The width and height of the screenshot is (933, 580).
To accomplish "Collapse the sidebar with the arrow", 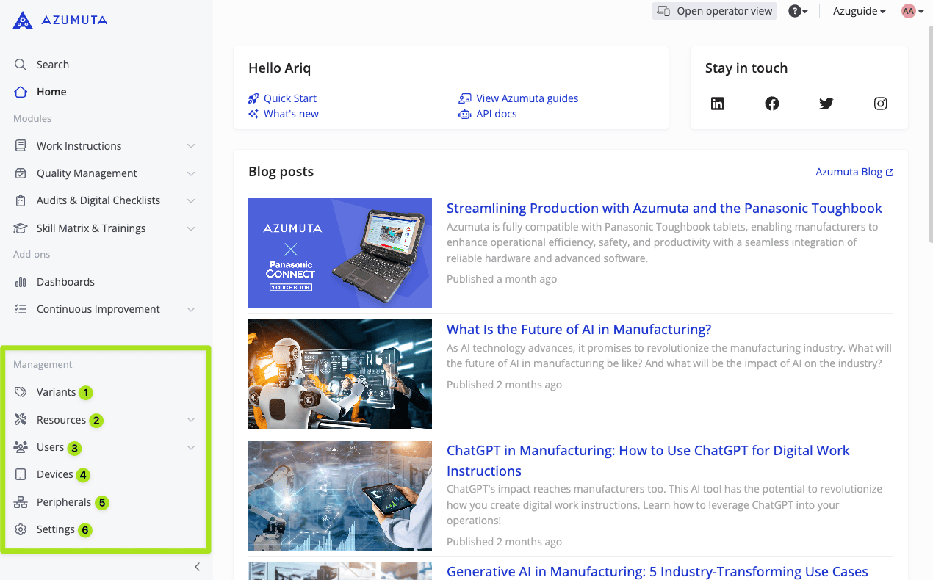I will tap(197, 567).
